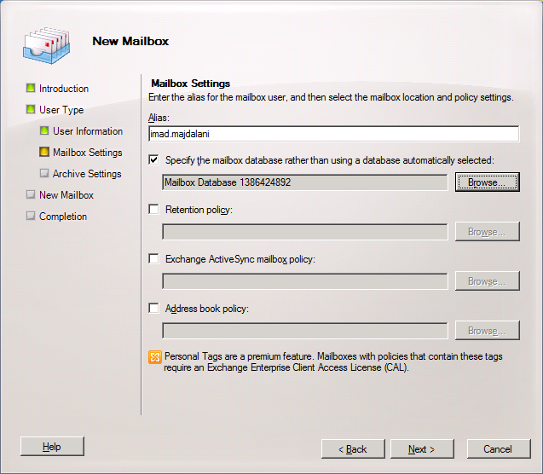Click the Personal Tags premium feature icon
The height and width of the screenshot is (474, 543).
click(x=154, y=356)
